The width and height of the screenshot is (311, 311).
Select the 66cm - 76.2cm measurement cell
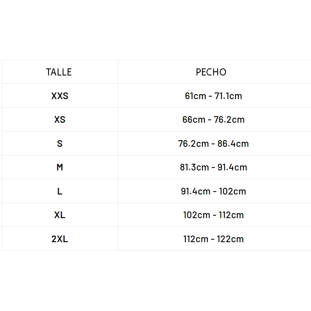pyautogui.click(x=214, y=120)
